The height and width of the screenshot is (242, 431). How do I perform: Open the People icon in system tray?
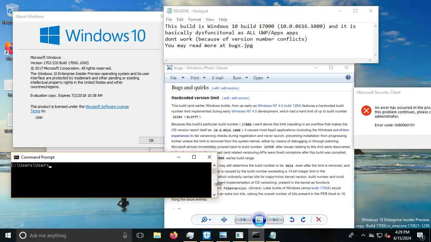[351, 235]
